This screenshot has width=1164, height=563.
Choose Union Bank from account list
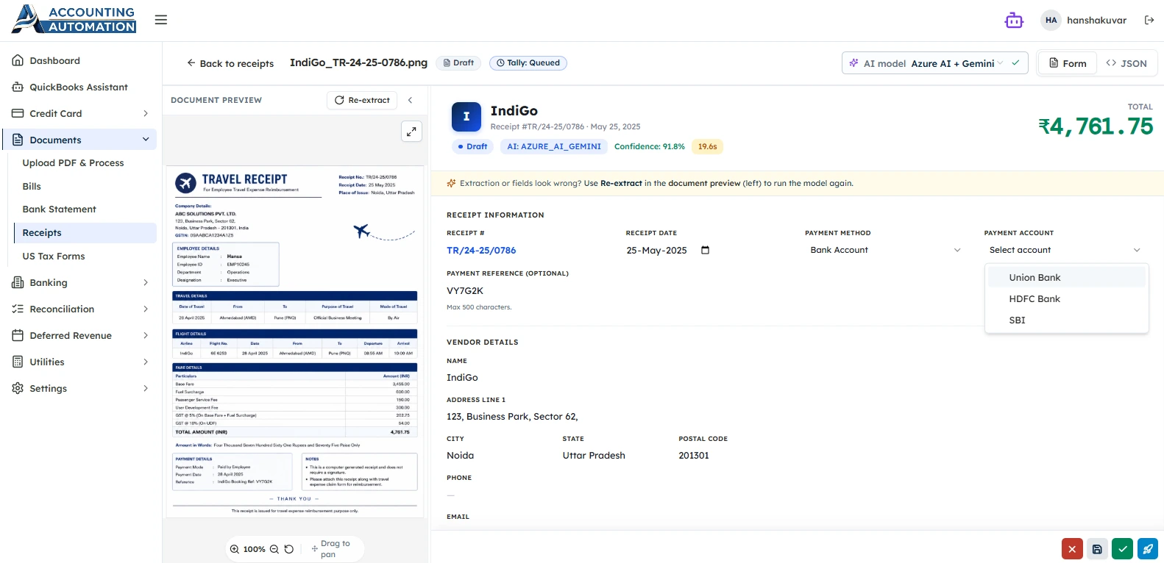pos(1066,277)
